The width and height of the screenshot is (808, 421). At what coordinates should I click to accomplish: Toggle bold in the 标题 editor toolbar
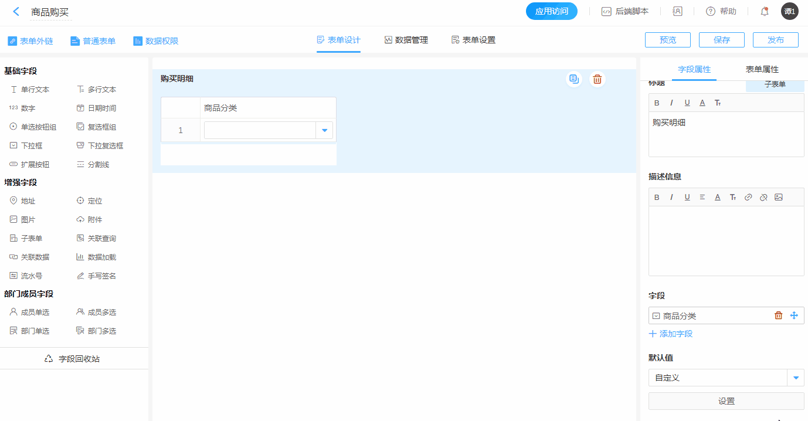coord(657,103)
